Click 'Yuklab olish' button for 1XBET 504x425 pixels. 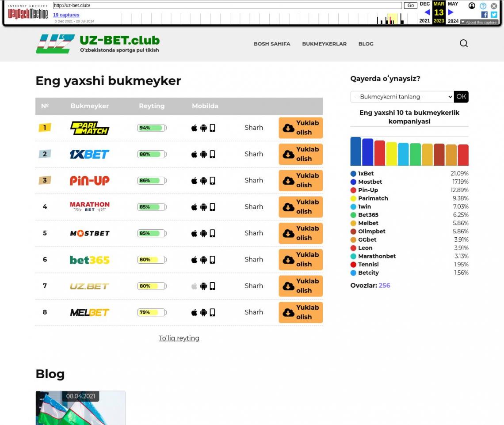(x=301, y=154)
